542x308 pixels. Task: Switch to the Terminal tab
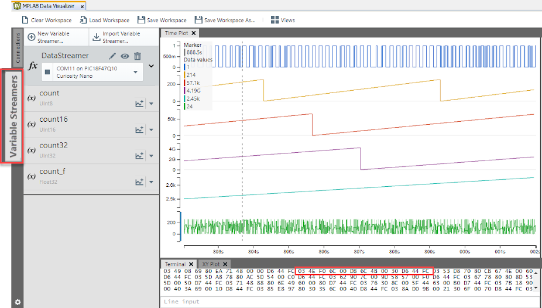[175, 264]
